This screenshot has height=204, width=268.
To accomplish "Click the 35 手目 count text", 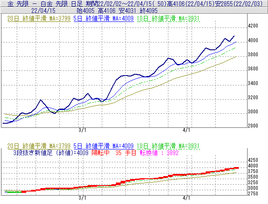I will [x=126, y=152].
